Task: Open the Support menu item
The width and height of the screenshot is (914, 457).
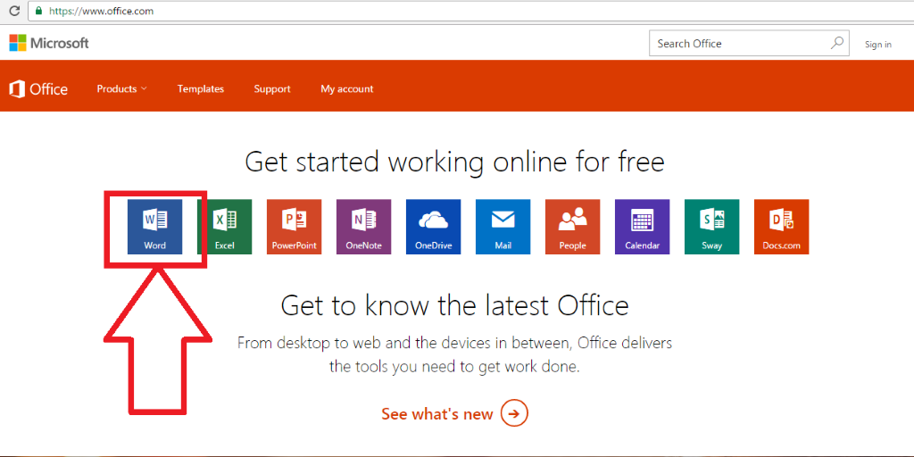Action: click(x=272, y=89)
